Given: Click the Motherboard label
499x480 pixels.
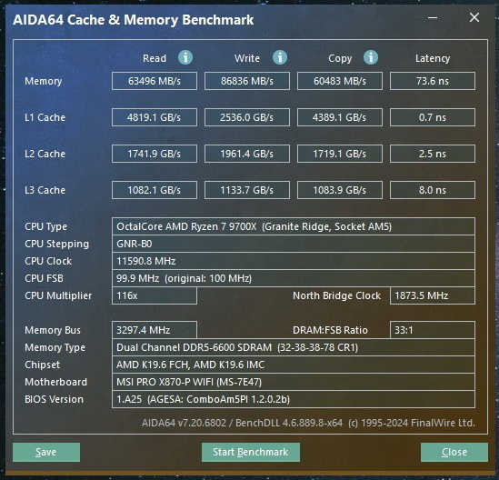Looking at the screenshot, I should click(55, 382).
